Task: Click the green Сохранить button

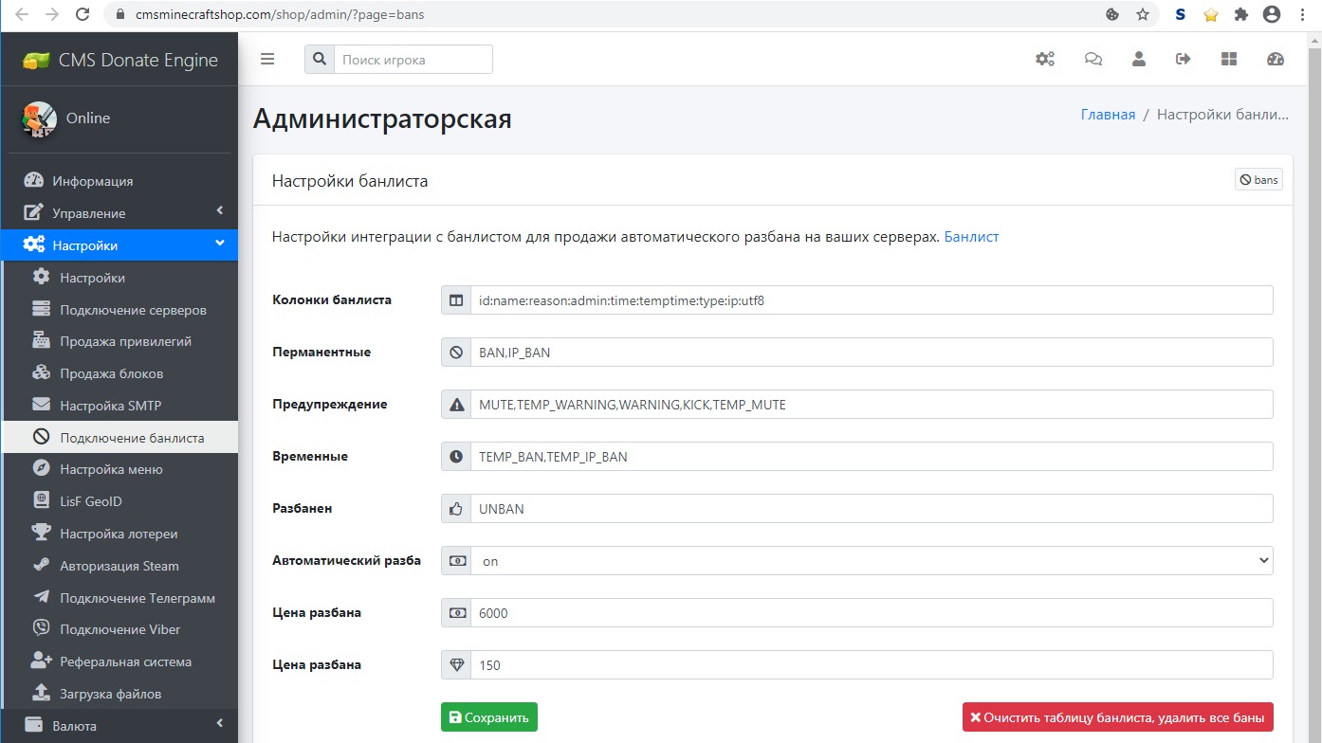Action: (x=488, y=717)
